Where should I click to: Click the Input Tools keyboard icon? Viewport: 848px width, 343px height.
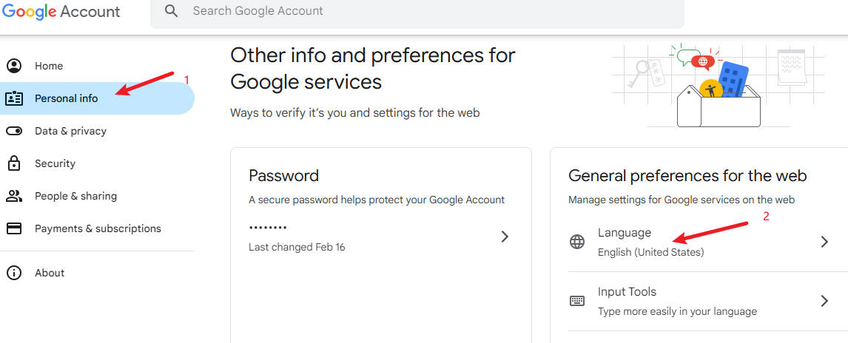point(577,301)
